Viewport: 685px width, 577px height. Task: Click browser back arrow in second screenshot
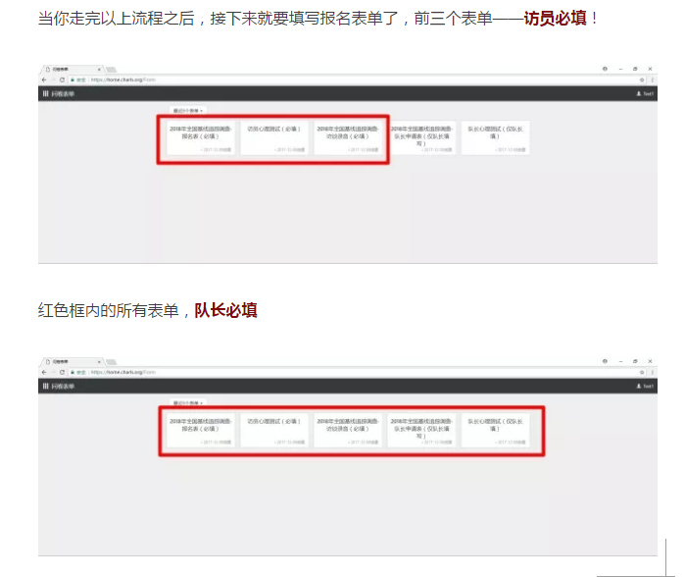[x=44, y=373]
